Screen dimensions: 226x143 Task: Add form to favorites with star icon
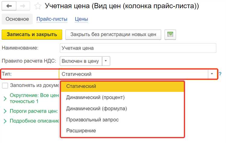coord(38,6)
